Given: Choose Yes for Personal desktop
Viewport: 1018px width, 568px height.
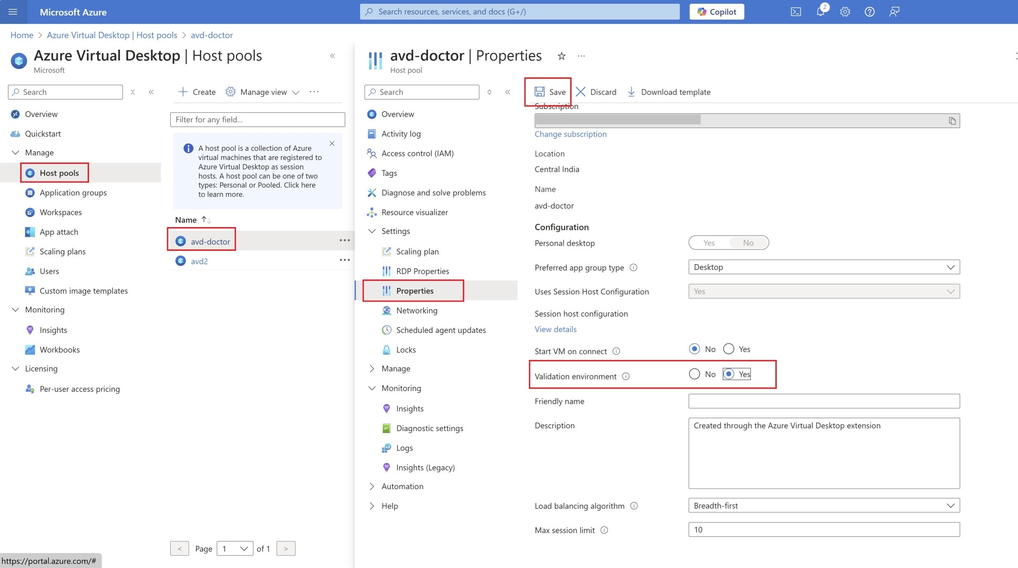Looking at the screenshot, I should (709, 243).
